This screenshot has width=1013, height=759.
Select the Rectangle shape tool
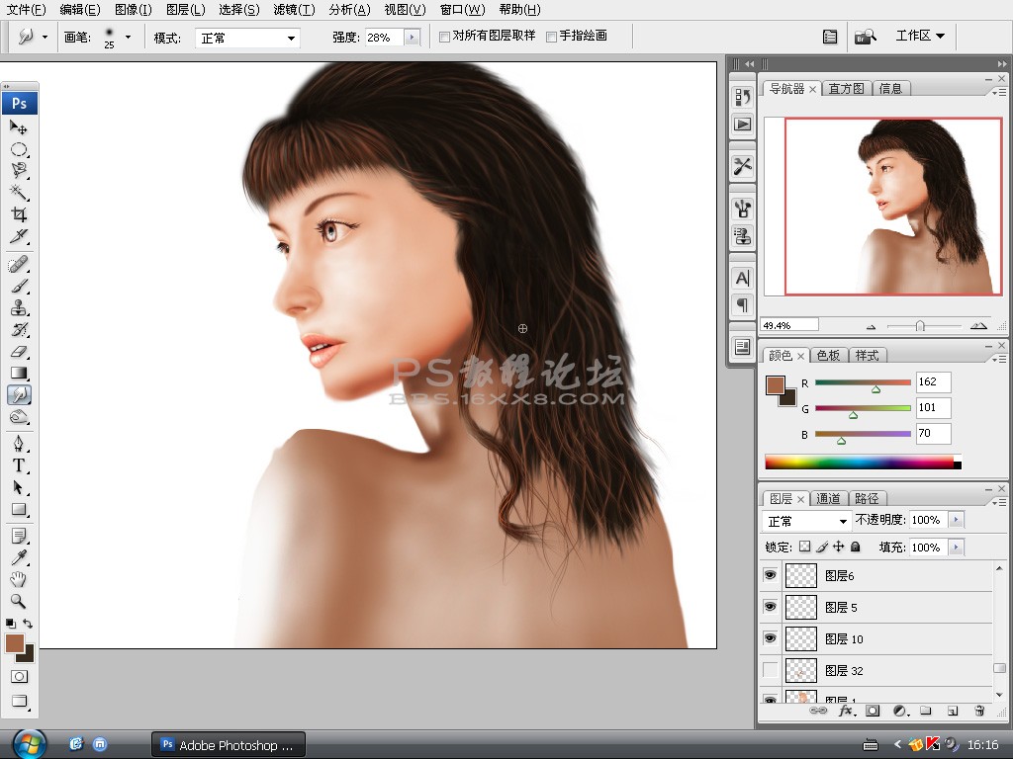(19, 509)
